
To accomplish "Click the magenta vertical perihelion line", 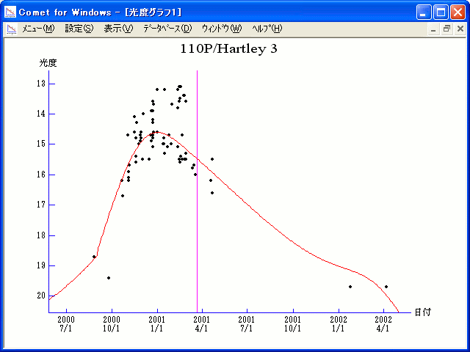I will tap(197, 220).
